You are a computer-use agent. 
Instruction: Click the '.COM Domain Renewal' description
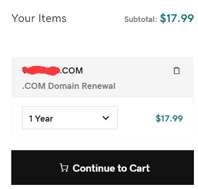point(69,86)
